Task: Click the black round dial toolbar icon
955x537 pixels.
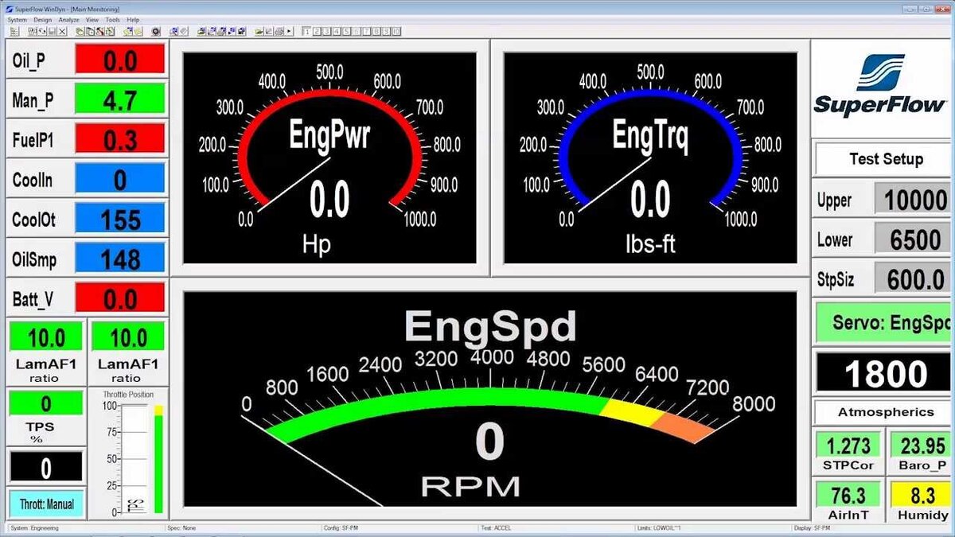Action: [155, 31]
